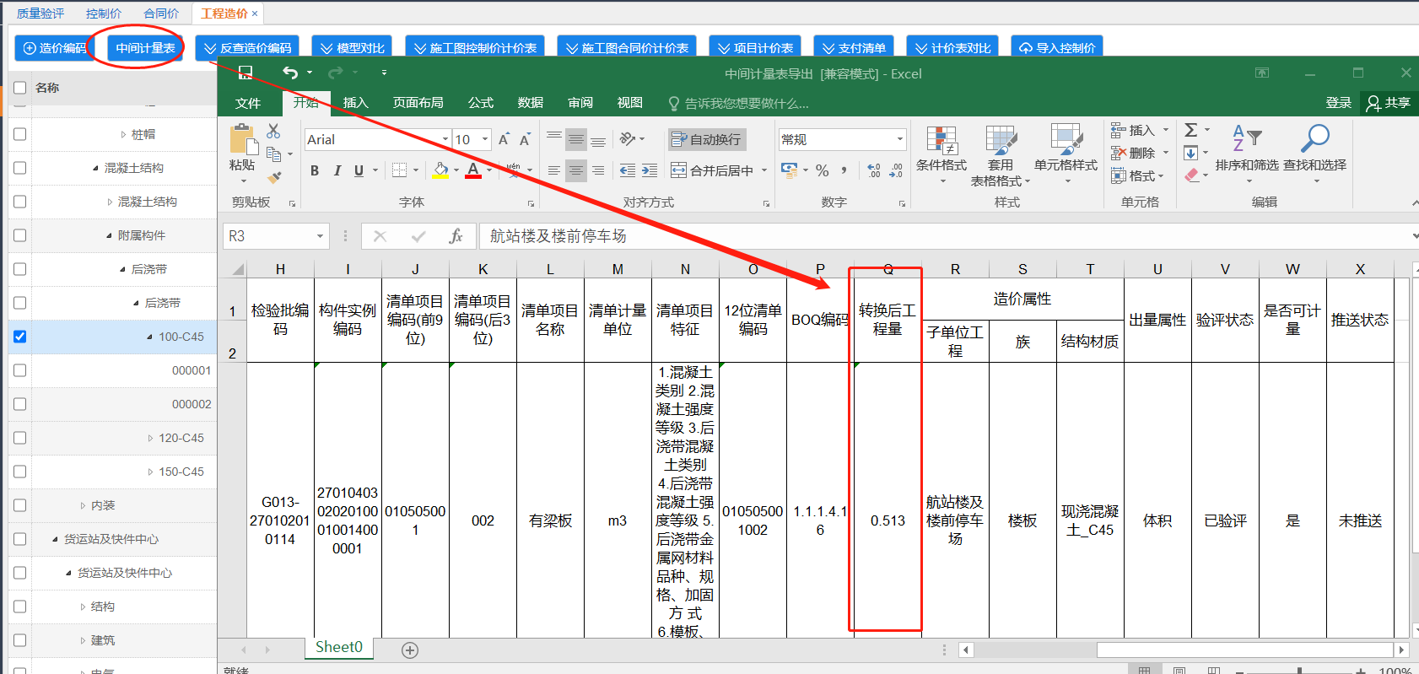This screenshot has height=674, width=1419.
Task: Click the 中间计量表 button
Action: [x=145, y=48]
